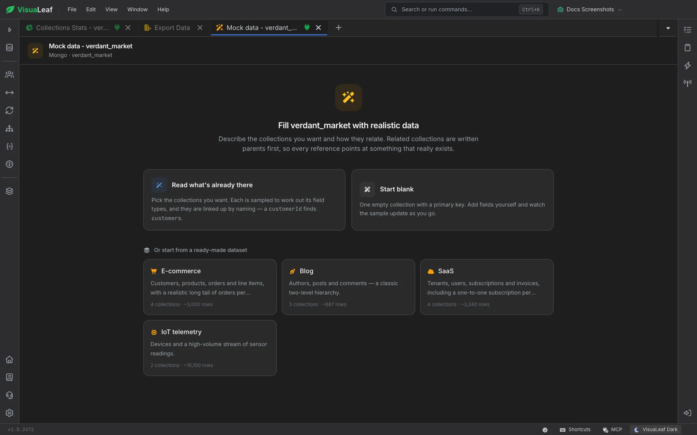Open the users management icon

click(x=9, y=74)
